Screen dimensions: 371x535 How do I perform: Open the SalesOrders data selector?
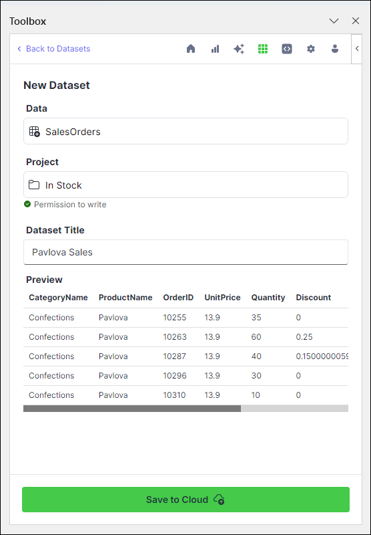(186, 131)
